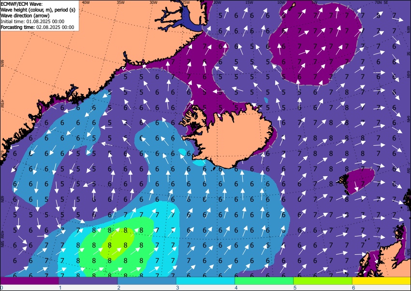
Task: Click the lime-green peak wave height area
Action: pos(118,243)
